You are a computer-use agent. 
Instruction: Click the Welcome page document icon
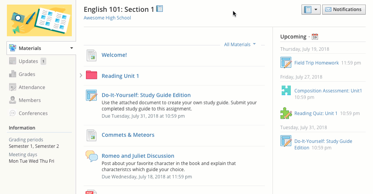click(x=91, y=55)
